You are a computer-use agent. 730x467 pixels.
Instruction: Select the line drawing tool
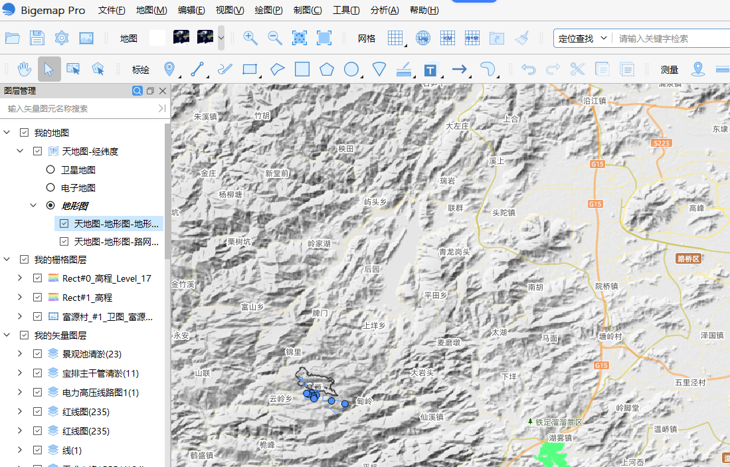coord(197,69)
